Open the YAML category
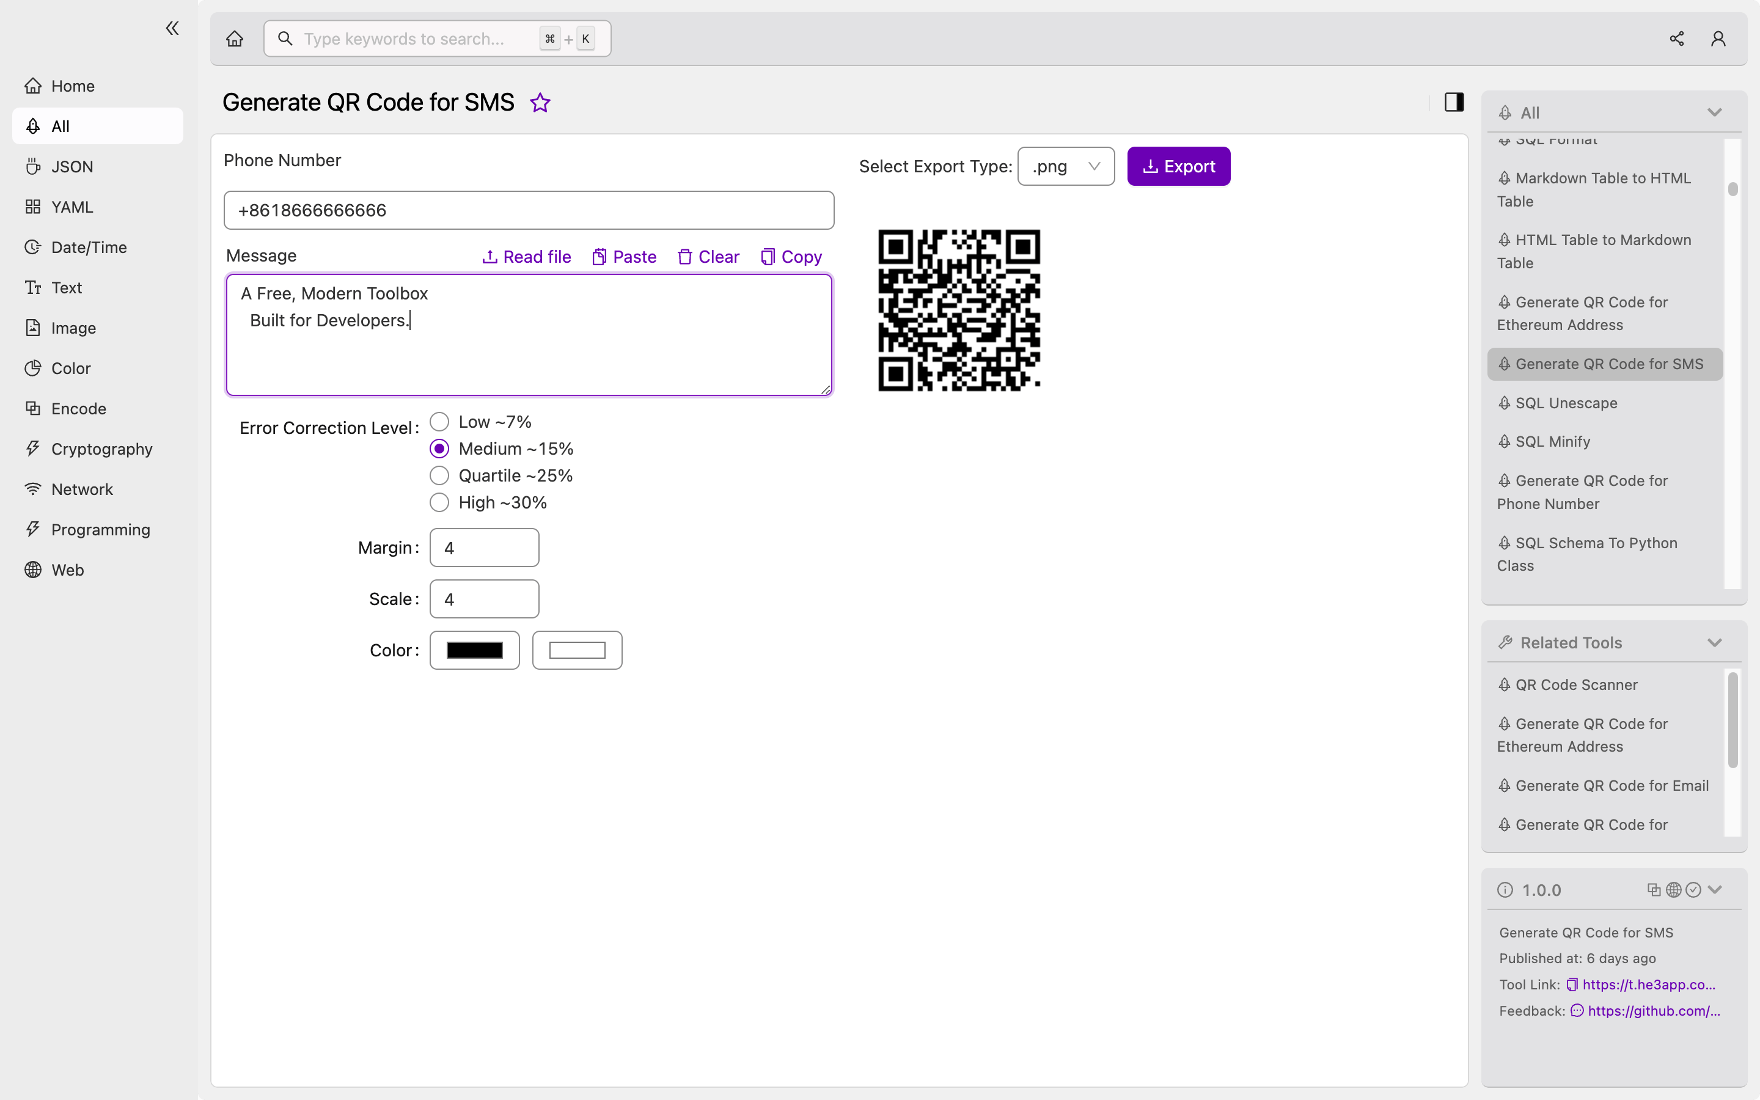 click(97, 207)
